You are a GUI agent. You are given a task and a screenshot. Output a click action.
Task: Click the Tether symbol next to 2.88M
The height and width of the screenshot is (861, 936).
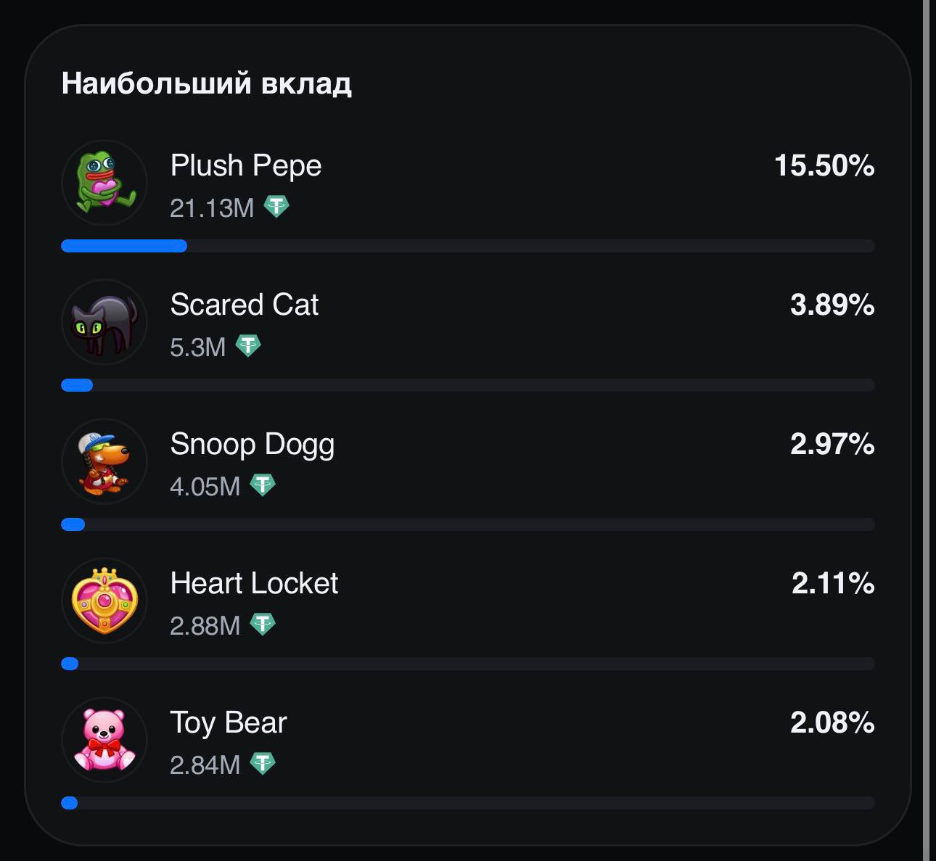pos(263,625)
